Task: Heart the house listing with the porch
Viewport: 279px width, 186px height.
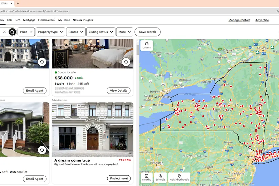Action: pyautogui.click(x=42, y=150)
